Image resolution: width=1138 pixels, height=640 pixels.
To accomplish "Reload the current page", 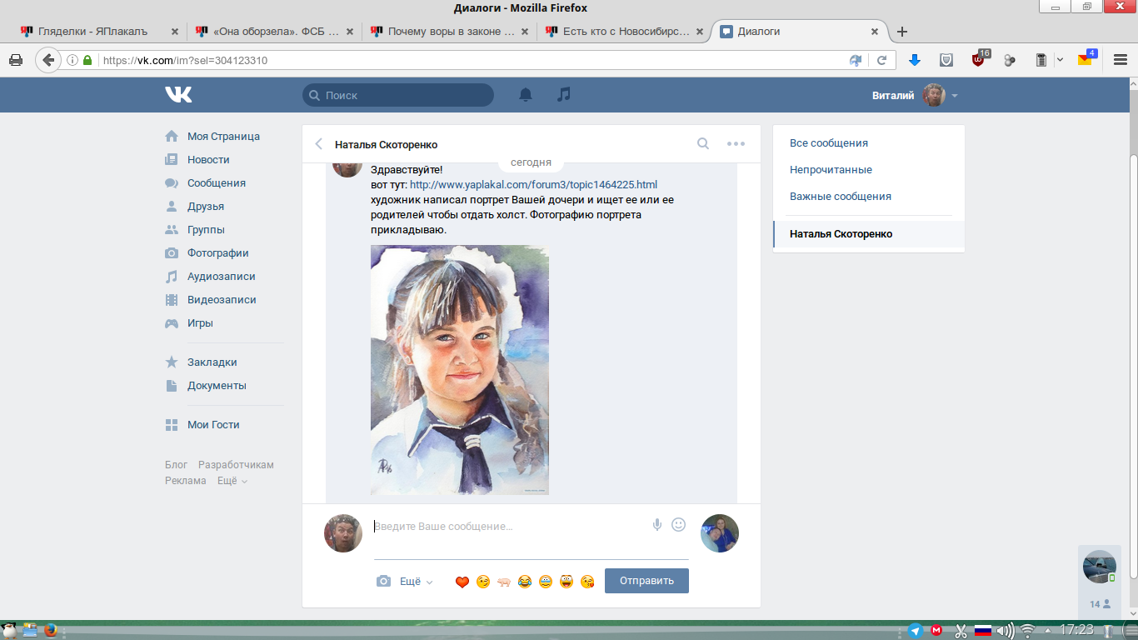I will coord(881,60).
